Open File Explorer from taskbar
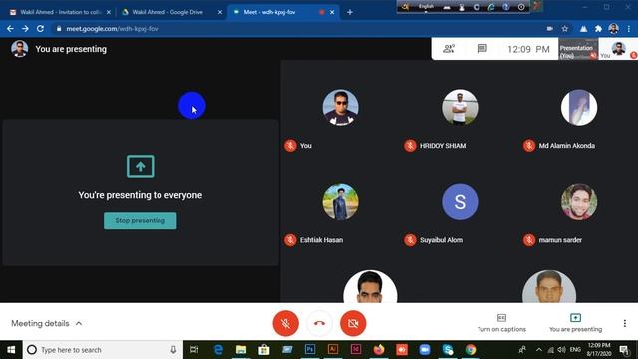This screenshot has width=638, height=359. (x=241, y=350)
